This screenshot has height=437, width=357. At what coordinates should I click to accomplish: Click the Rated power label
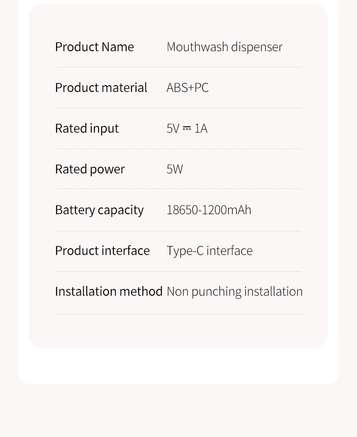click(90, 169)
